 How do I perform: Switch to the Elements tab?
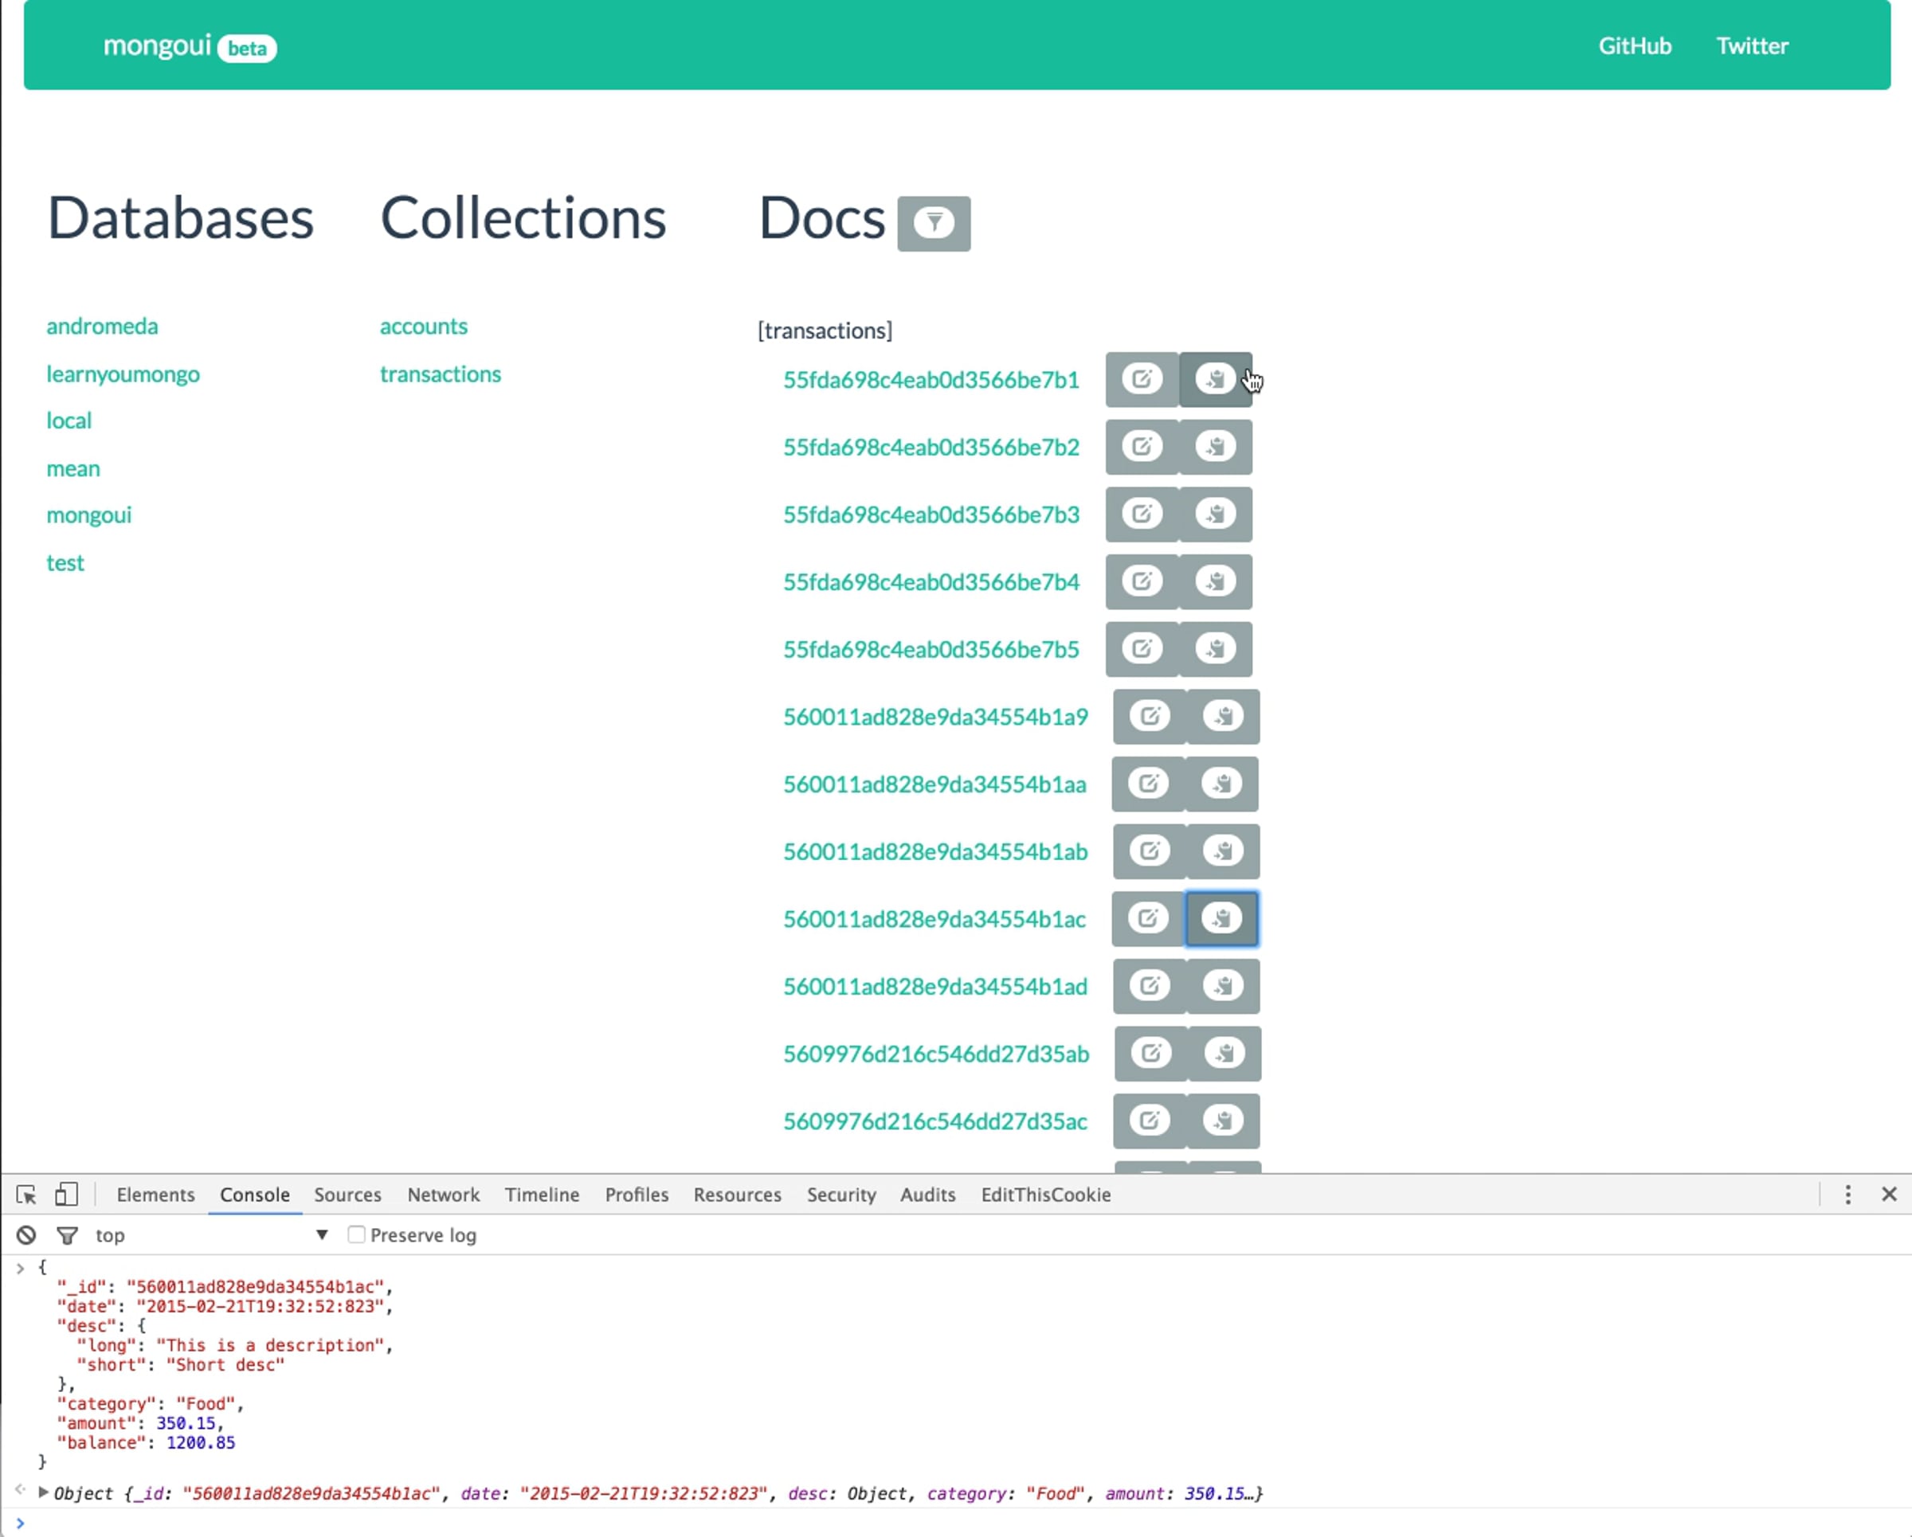click(x=156, y=1195)
